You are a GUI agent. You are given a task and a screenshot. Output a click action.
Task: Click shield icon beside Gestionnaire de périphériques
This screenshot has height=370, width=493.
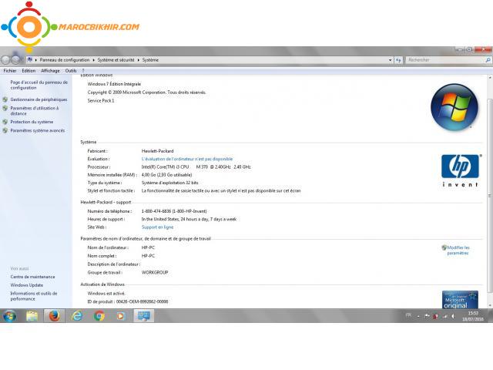5,99
